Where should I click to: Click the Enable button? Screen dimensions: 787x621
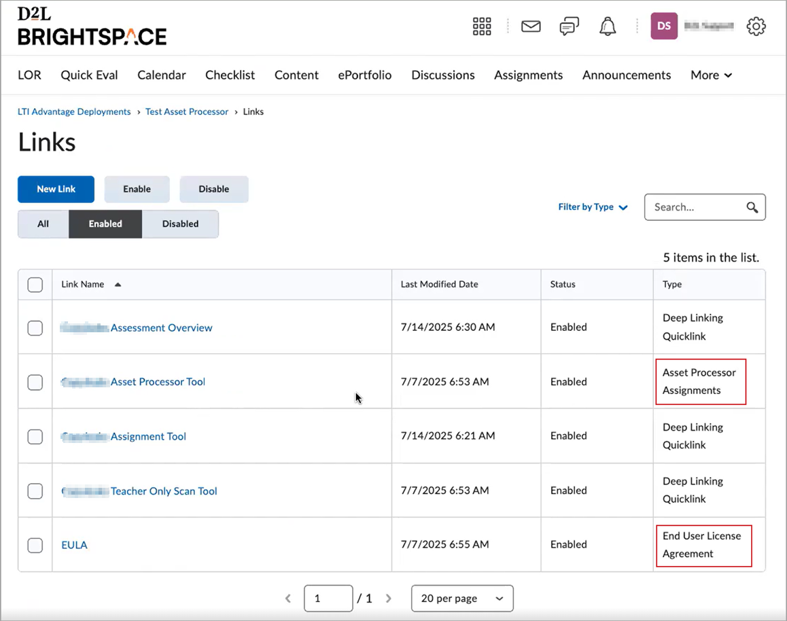point(137,189)
